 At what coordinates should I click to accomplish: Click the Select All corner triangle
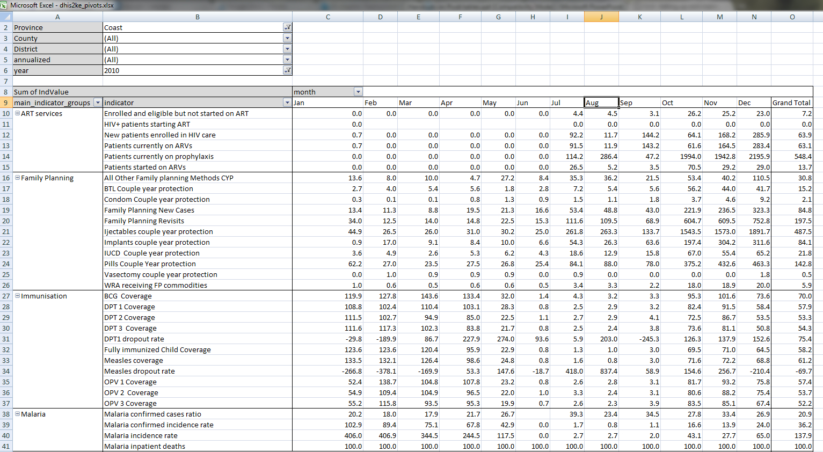pos(6,17)
